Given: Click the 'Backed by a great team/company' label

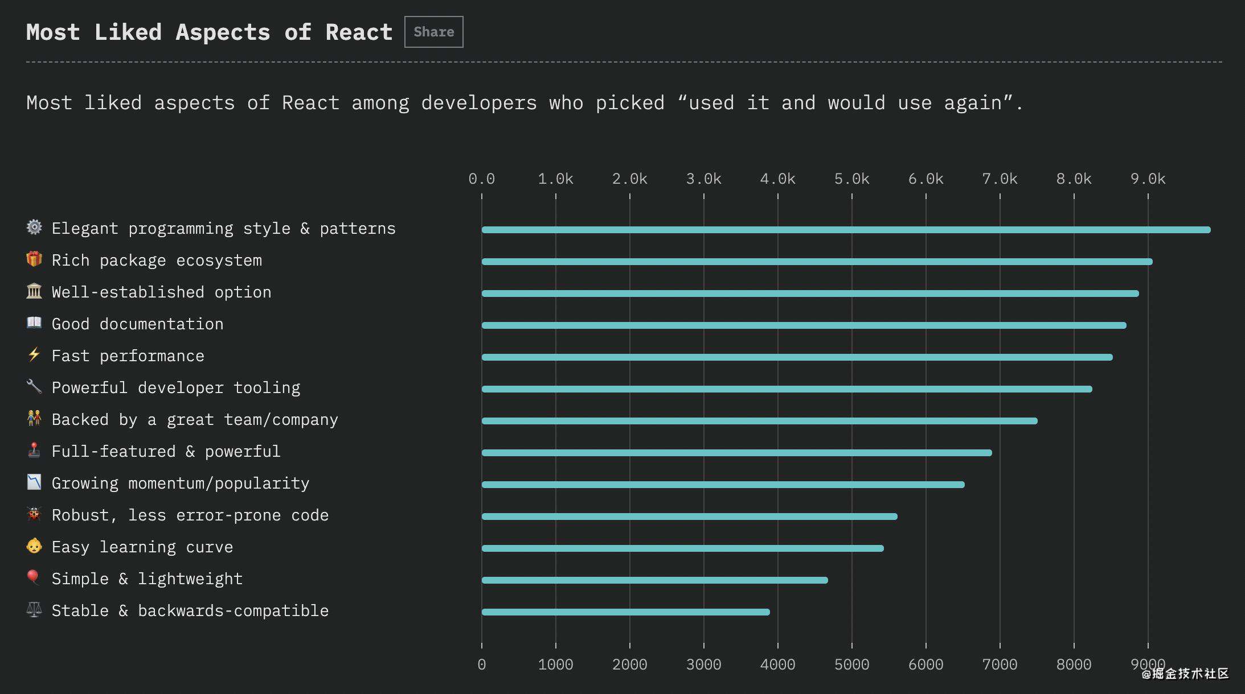Looking at the screenshot, I should click(195, 420).
